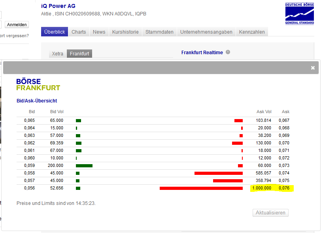Click ask price 0,073

click(284, 165)
